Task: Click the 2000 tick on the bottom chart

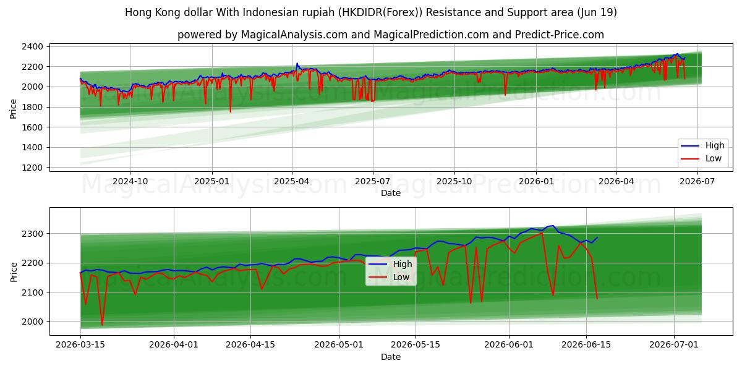Action: point(33,322)
